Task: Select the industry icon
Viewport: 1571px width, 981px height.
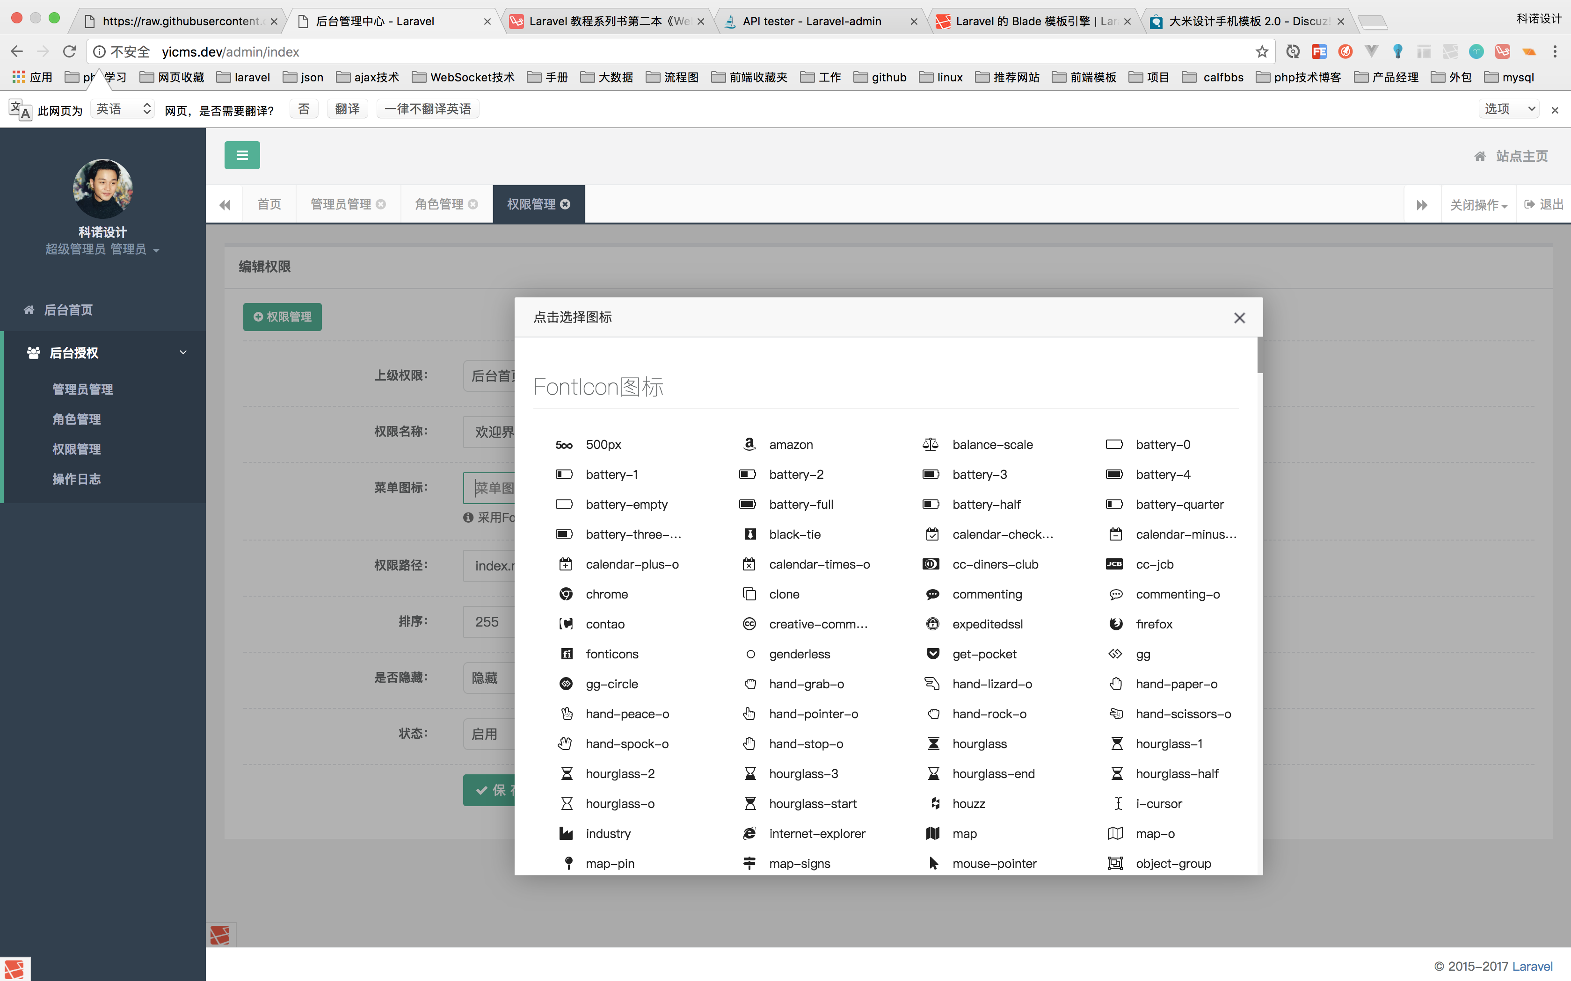Action: click(x=607, y=833)
